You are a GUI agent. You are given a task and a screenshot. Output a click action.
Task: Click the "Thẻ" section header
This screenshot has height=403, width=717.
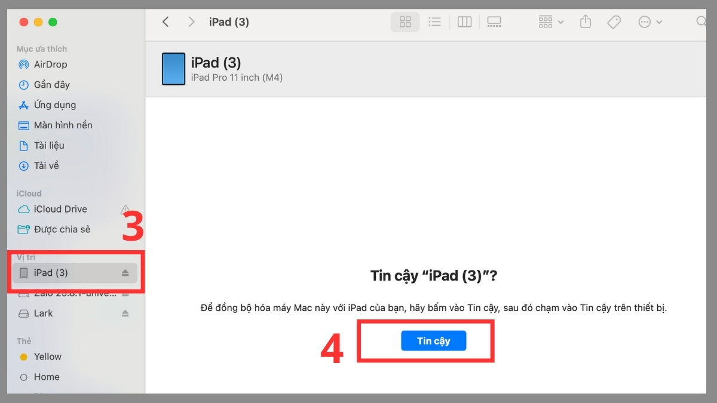coord(24,341)
